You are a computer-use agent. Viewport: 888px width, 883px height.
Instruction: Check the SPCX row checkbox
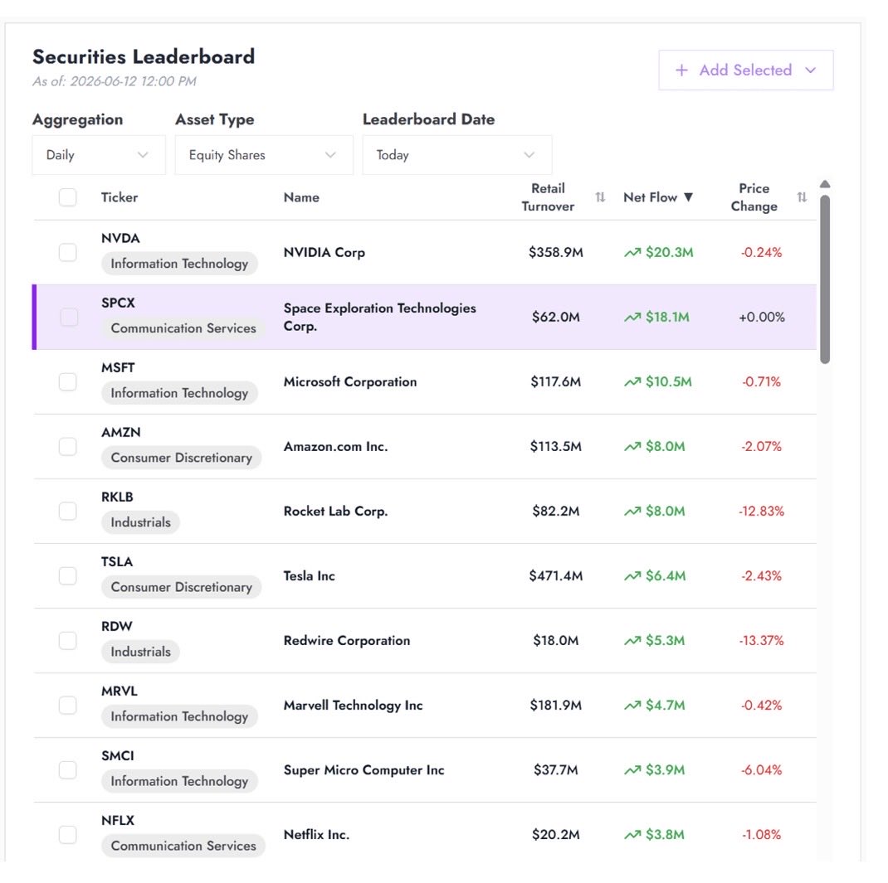pos(69,318)
